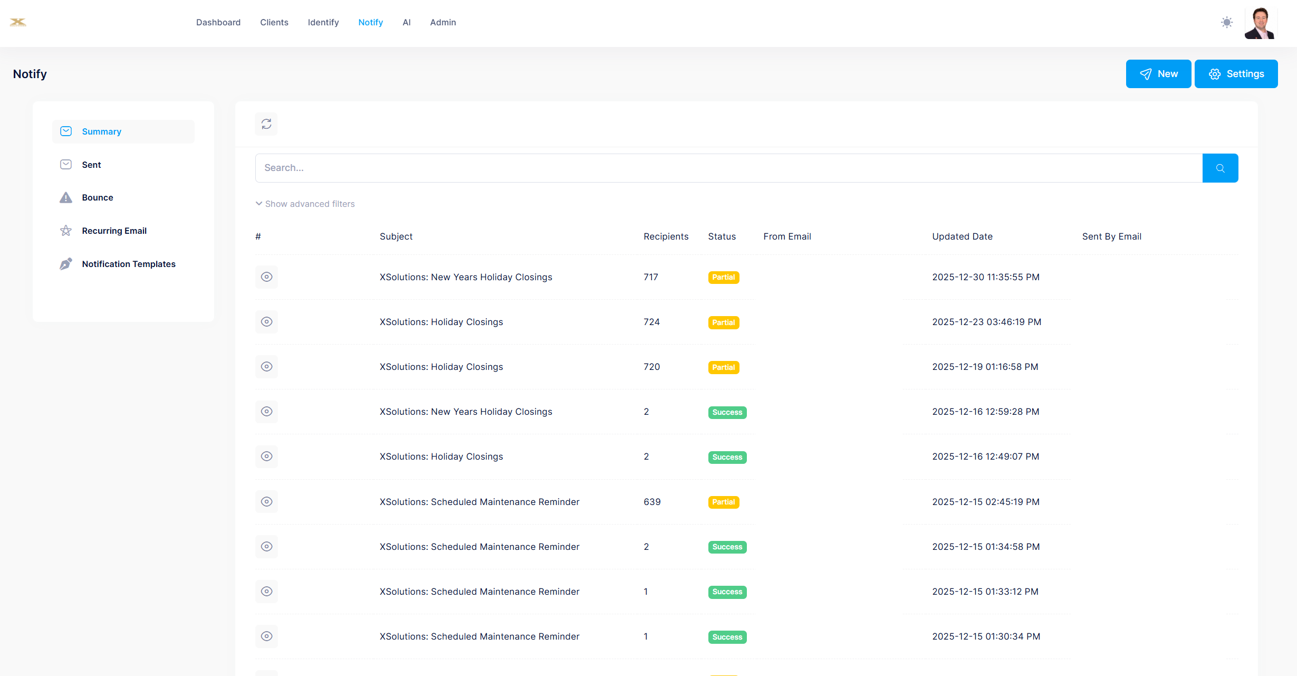Sort by the Updated Date column header
The width and height of the screenshot is (1297, 676).
click(x=962, y=236)
